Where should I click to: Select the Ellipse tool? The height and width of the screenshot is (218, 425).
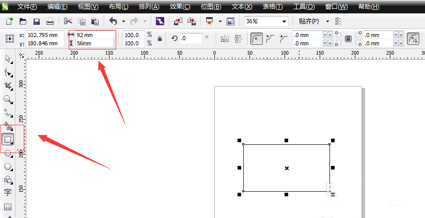[8, 153]
